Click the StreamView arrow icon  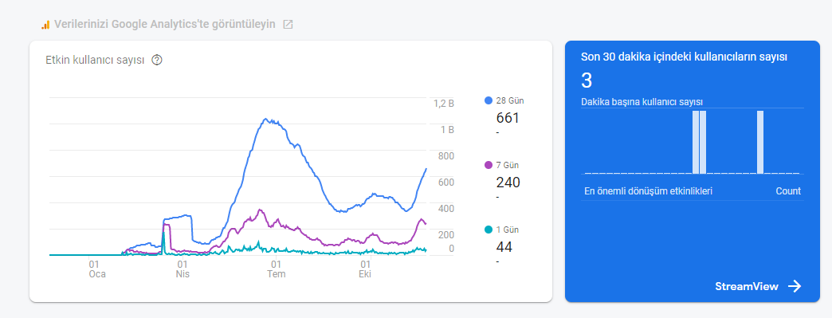(795, 287)
